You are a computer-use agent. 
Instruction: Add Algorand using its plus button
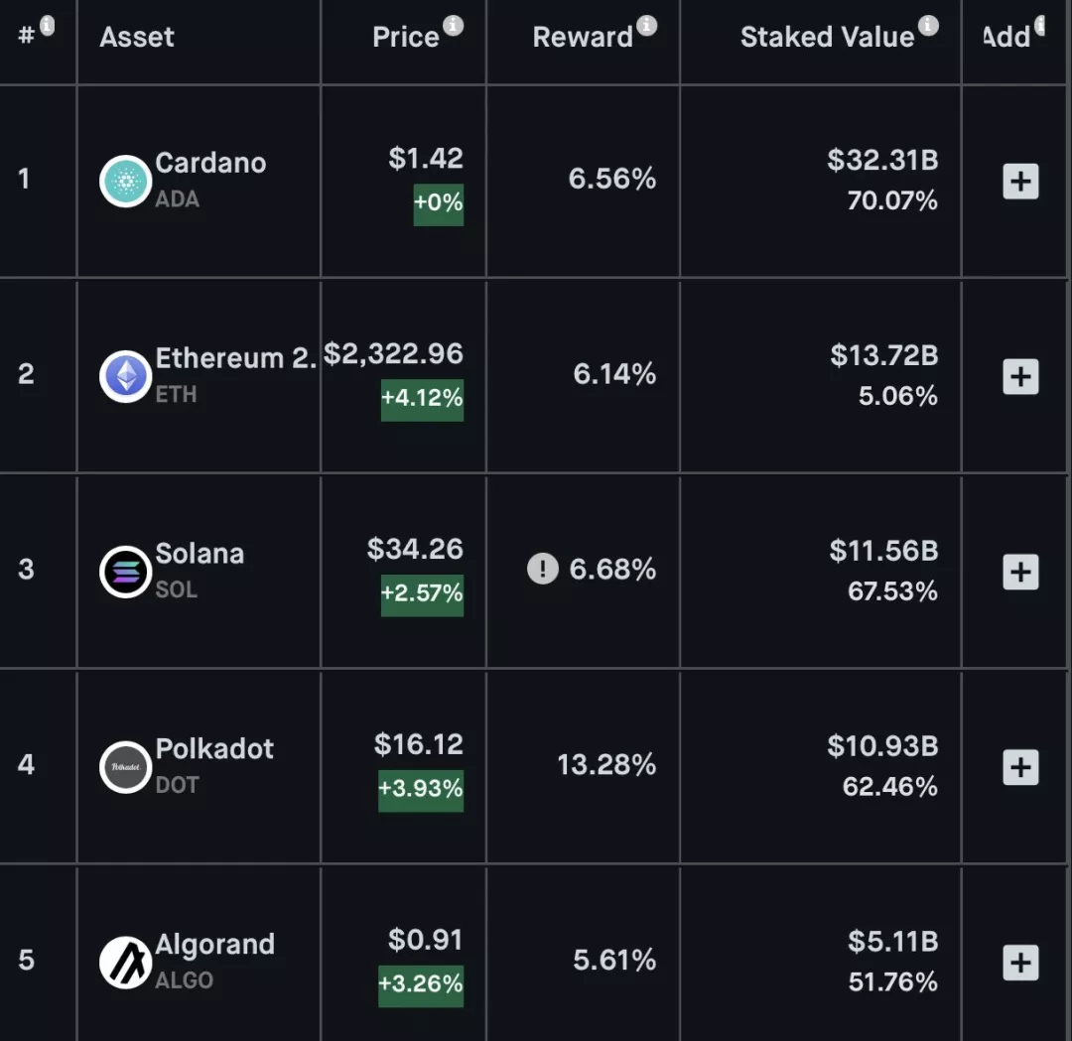coord(1020,964)
